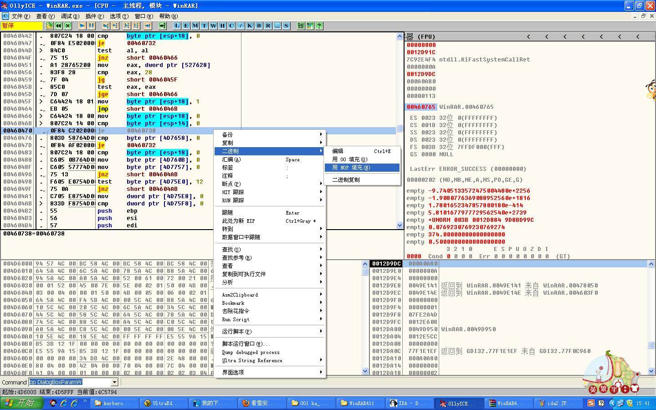Open the Call stack (K) window
The height and width of the screenshot is (410, 656).
point(250,26)
